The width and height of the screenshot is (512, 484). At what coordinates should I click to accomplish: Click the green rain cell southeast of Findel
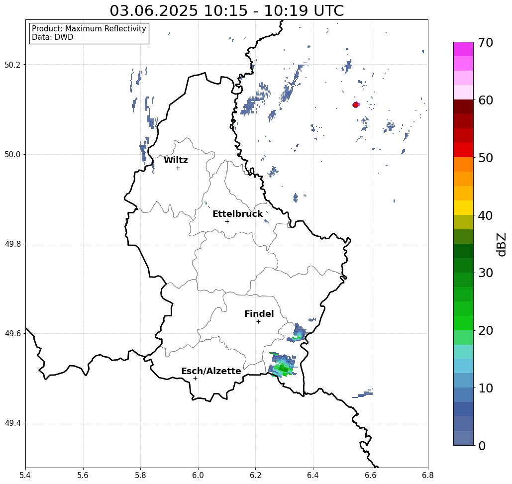283,366
